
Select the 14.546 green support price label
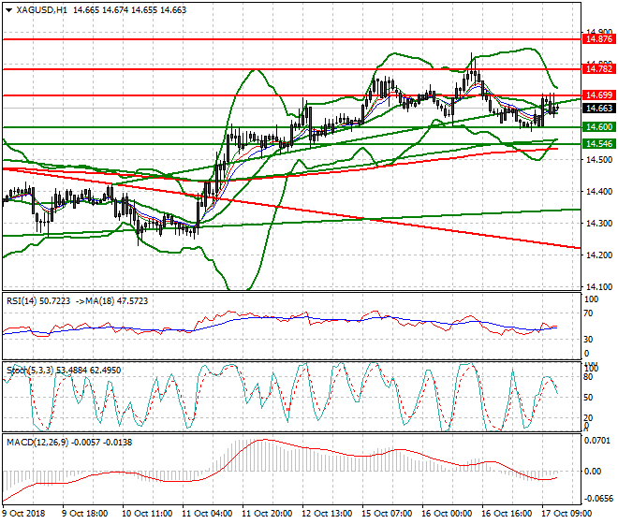pyautogui.click(x=598, y=144)
